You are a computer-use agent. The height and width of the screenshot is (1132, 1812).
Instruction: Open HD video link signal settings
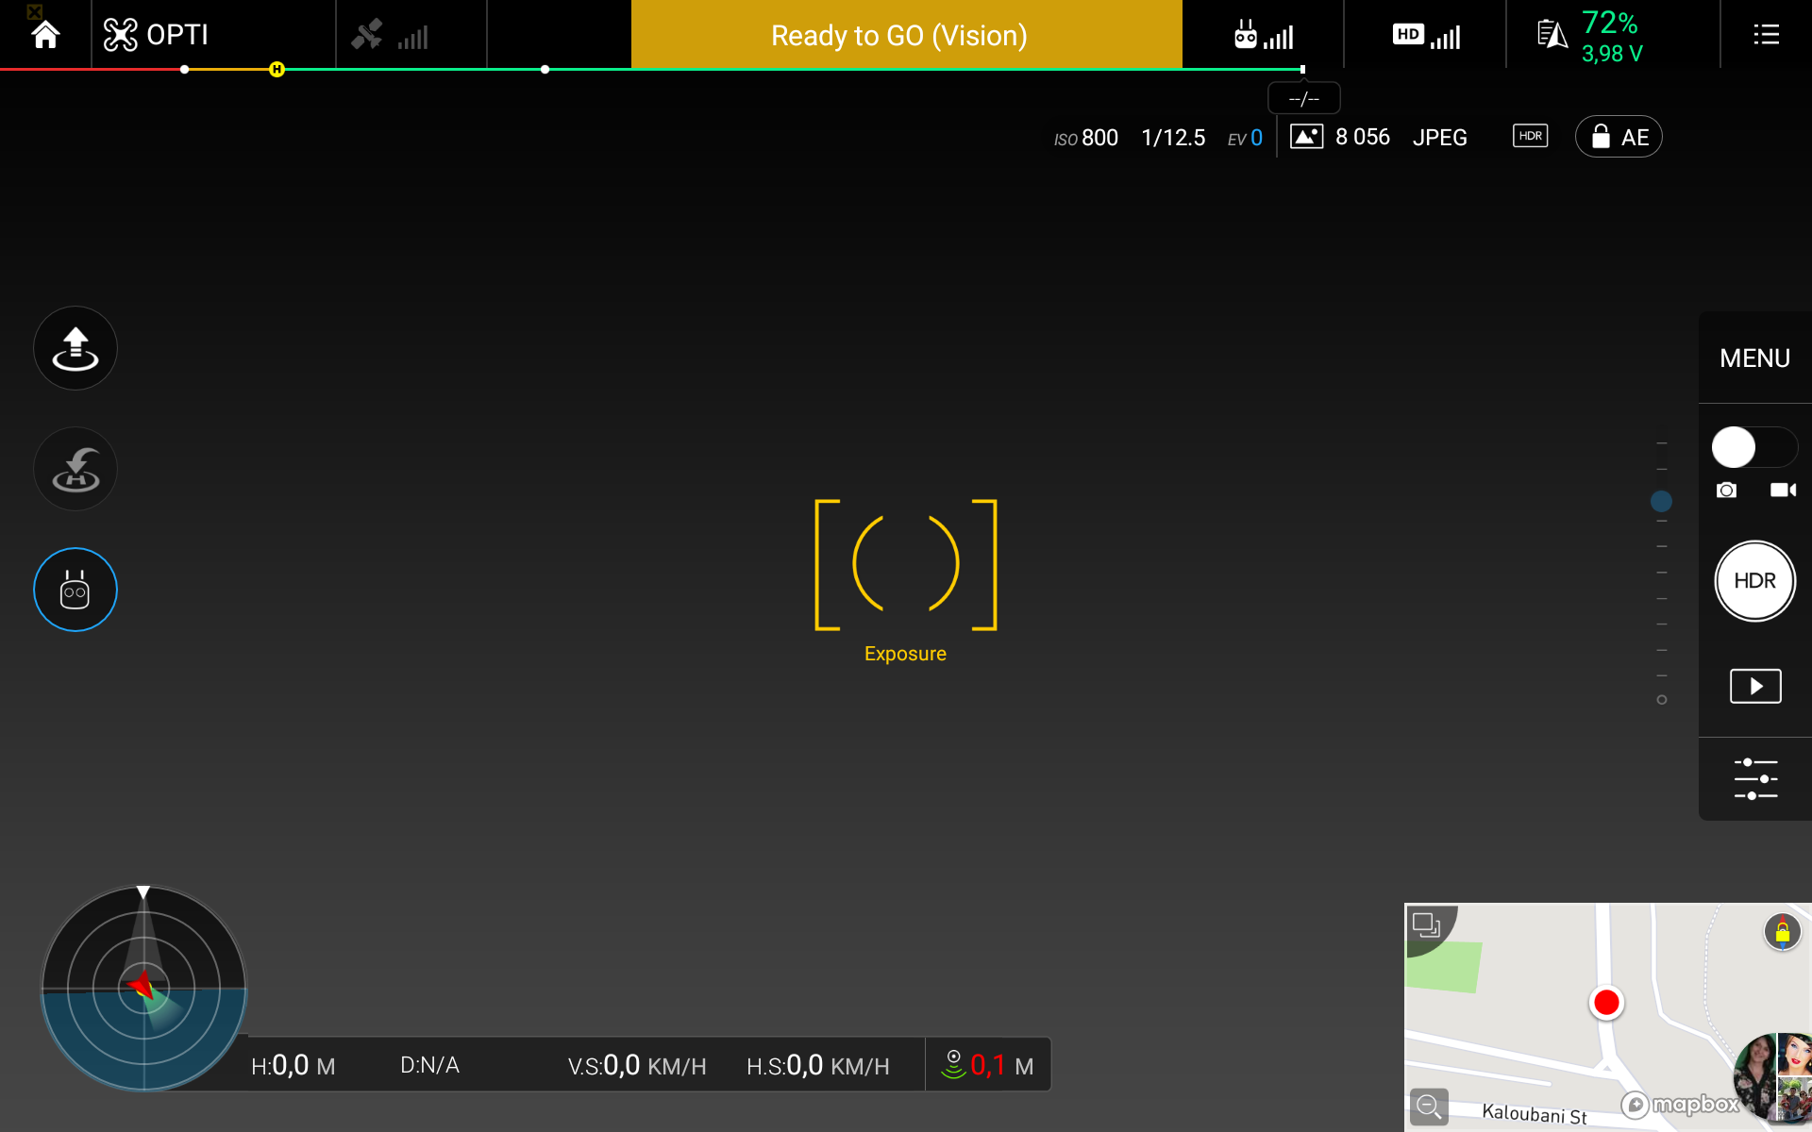[1426, 36]
